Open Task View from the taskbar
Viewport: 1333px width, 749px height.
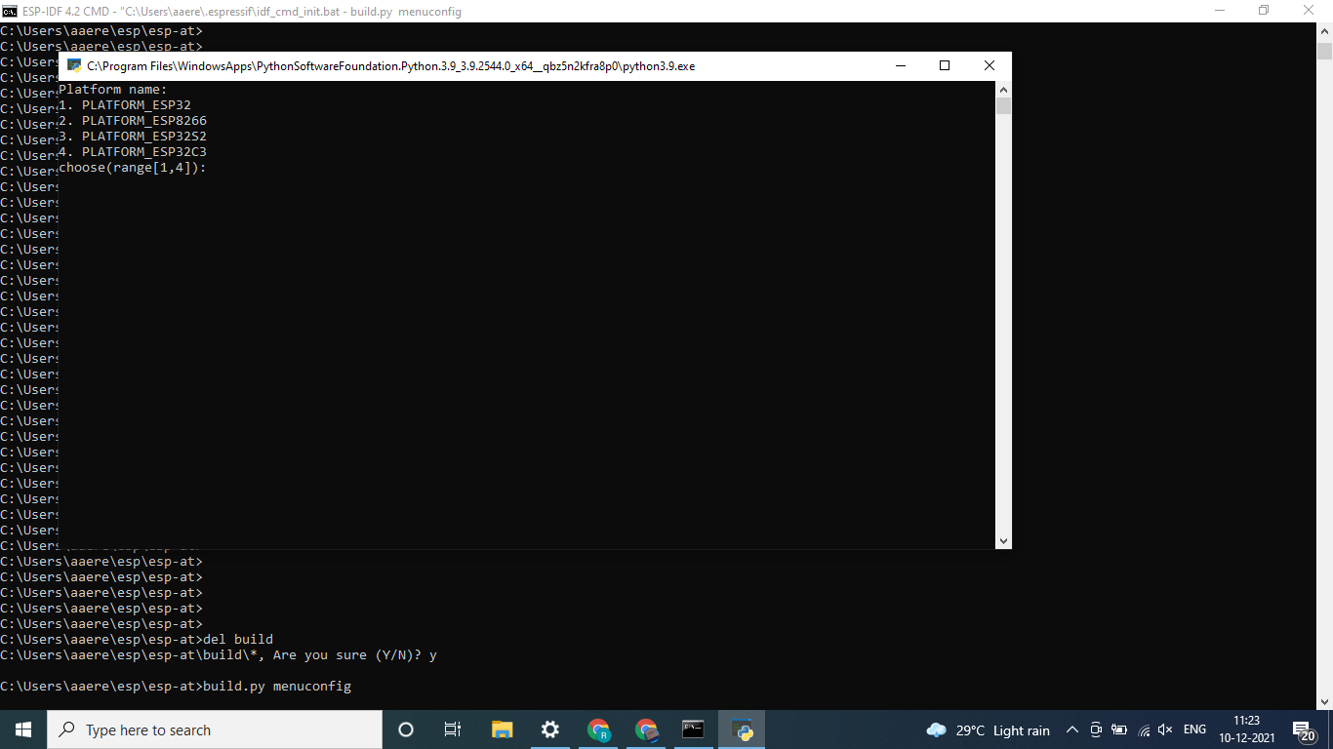(452, 729)
